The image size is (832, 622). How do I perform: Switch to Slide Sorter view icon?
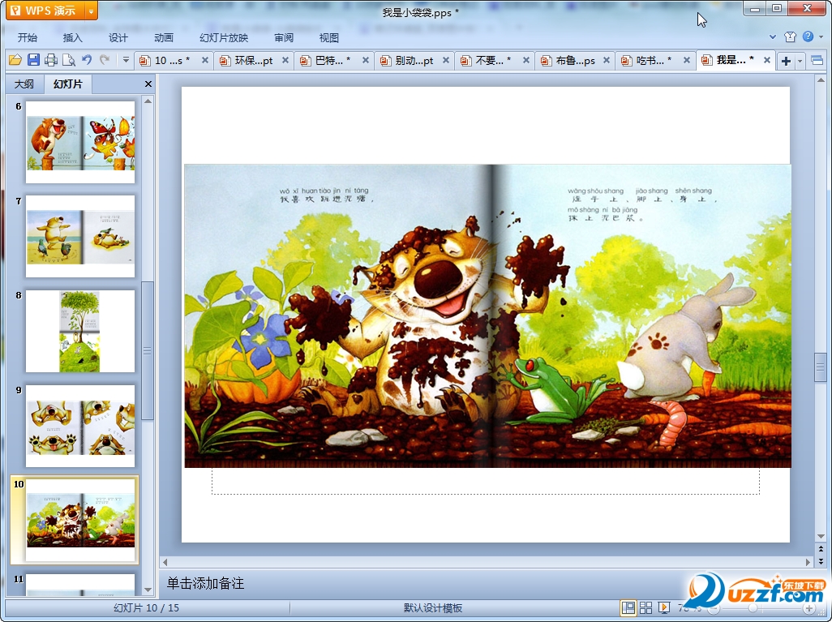pyautogui.click(x=645, y=607)
